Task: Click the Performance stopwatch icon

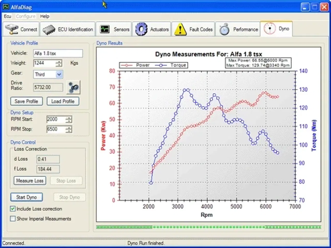Action: coord(224,29)
